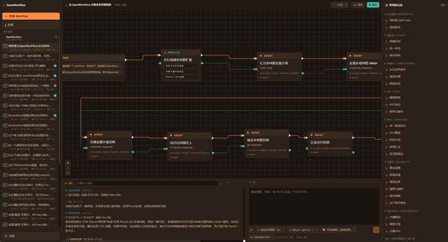448x242 pixels.
Task: Click the OpenWorkflow logo in the top-left
Action: (x=14, y=5)
